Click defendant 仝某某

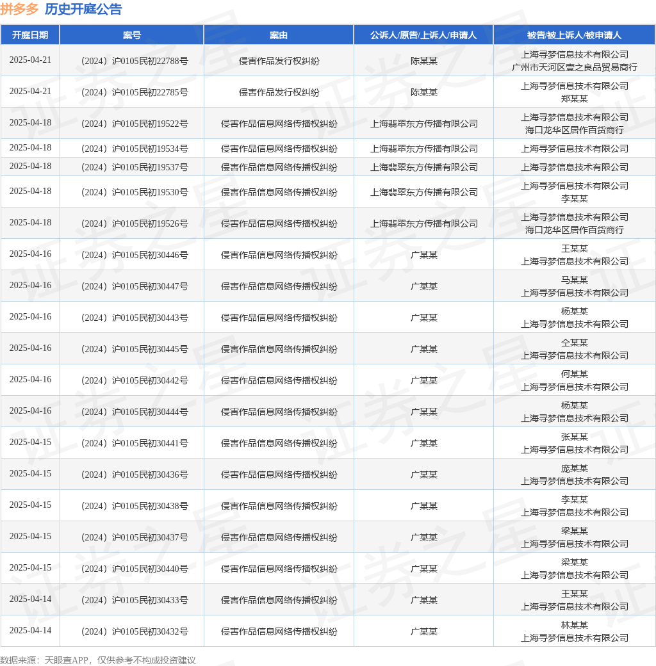pos(575,343)
